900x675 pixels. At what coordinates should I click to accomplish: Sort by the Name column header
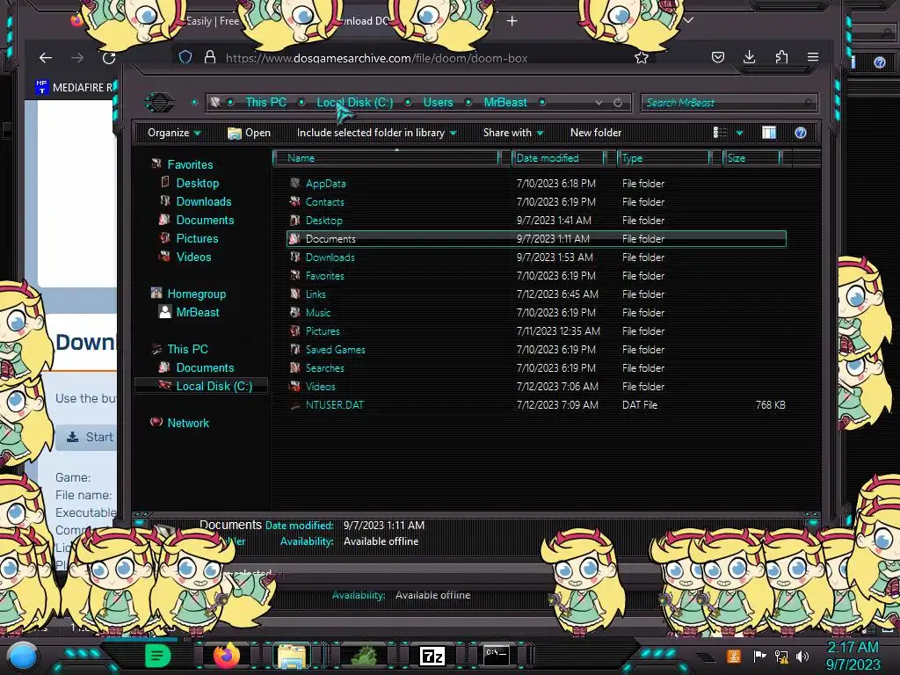pyautogui.click(x=386, y=158)
